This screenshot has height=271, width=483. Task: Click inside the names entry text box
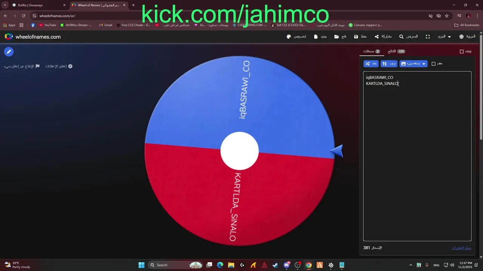tap(417, 156)
